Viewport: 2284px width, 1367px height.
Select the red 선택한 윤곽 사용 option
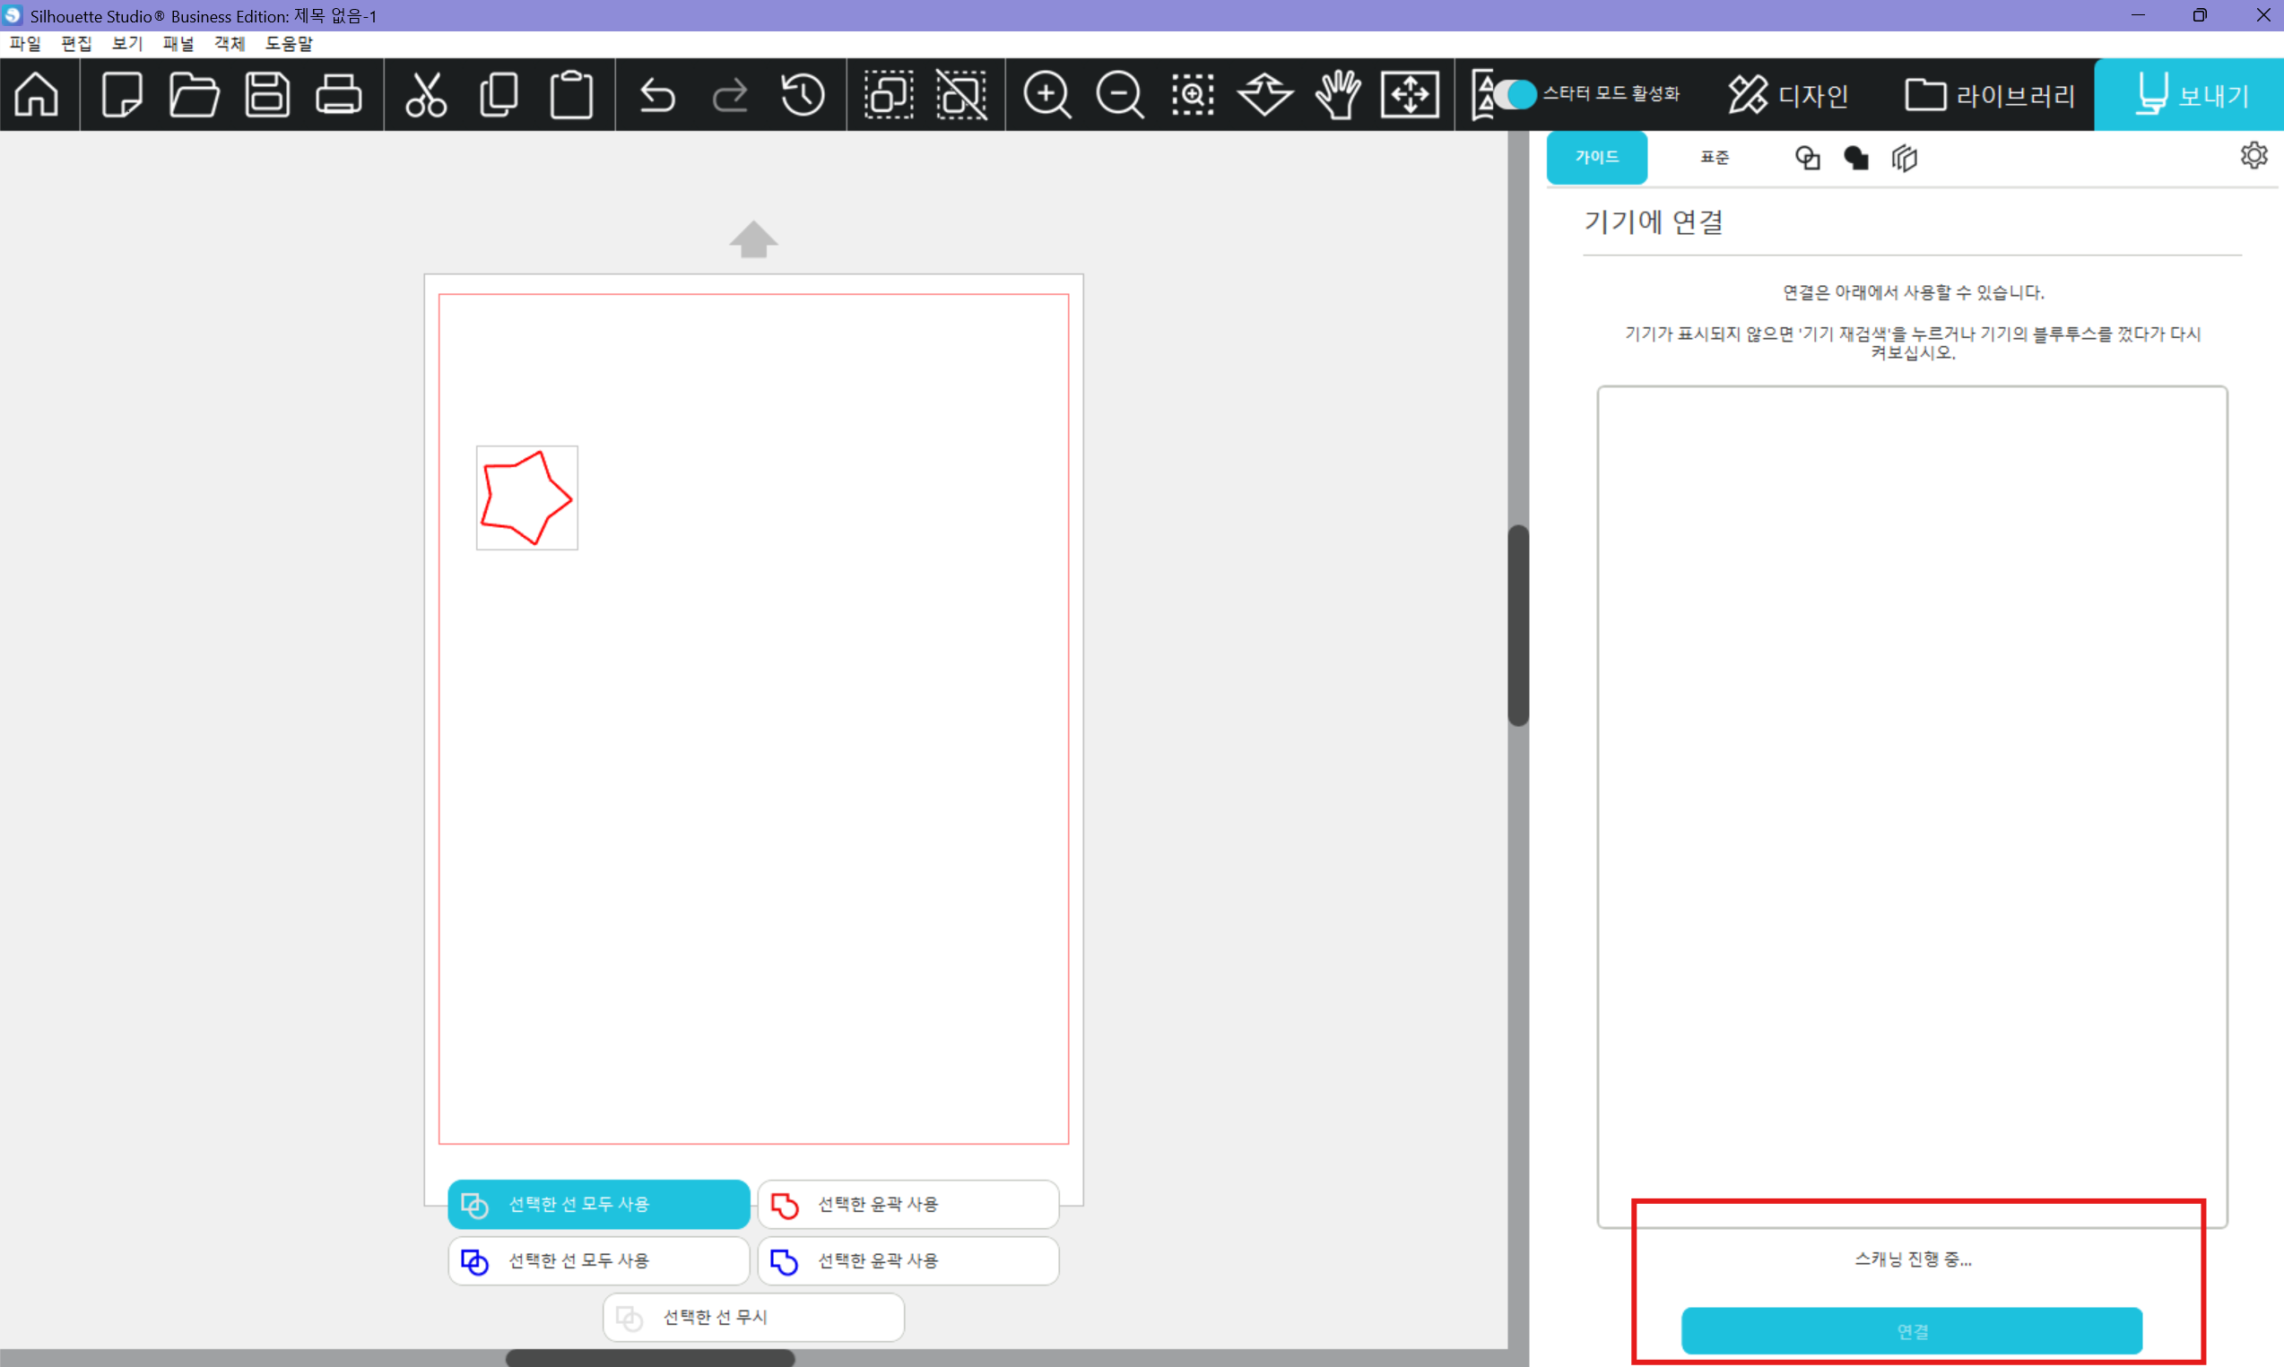[908, 1204]
